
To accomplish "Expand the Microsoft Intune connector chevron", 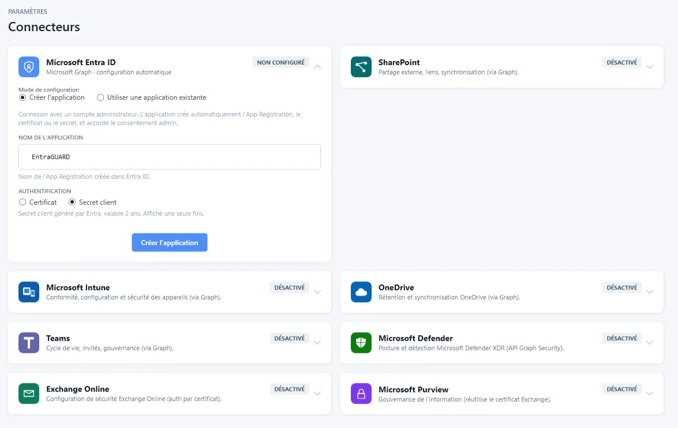I will pos(317,292).
